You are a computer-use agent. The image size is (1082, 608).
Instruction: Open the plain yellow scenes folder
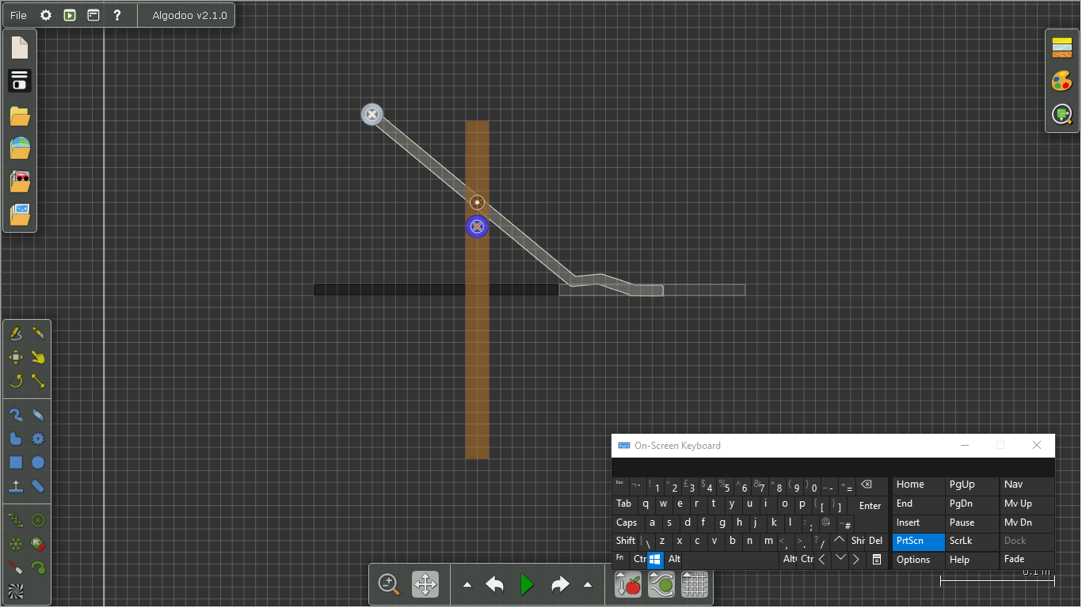[20, 117]
